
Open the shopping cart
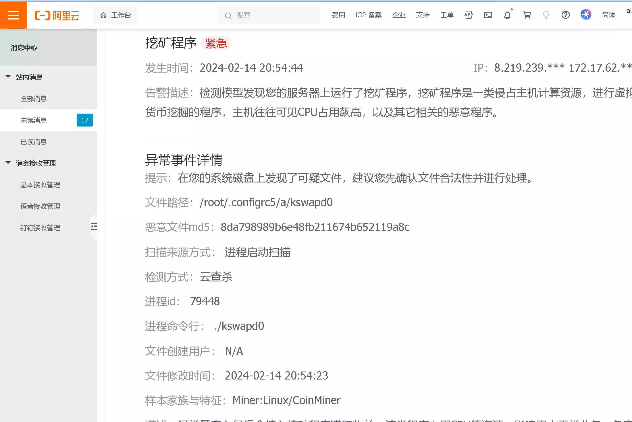point(527,15)
